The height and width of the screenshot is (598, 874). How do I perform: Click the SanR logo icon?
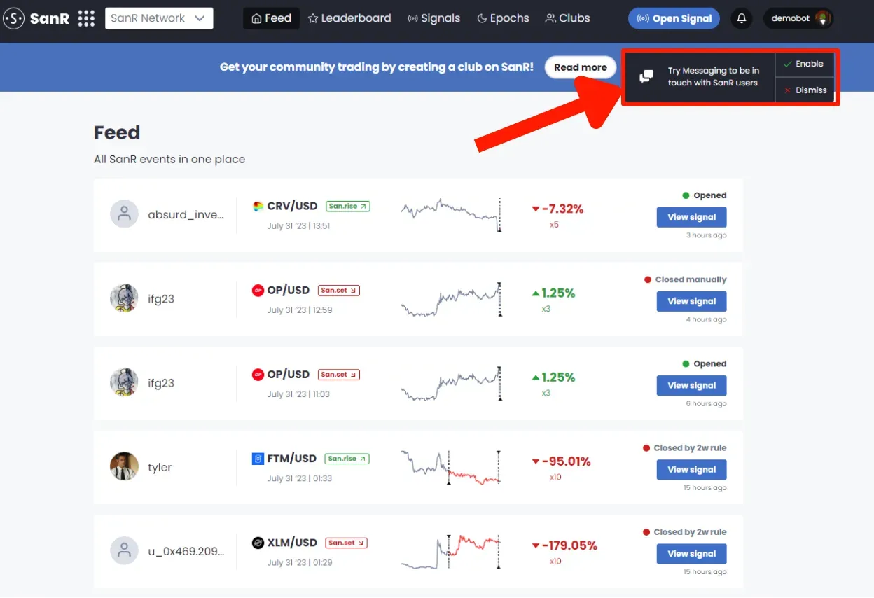[x=14, y=18]
